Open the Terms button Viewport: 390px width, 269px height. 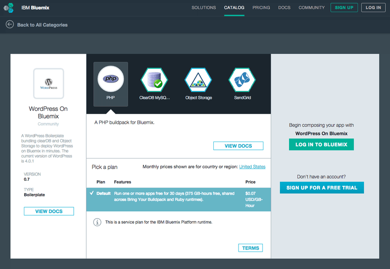click(x=251, y=248)
